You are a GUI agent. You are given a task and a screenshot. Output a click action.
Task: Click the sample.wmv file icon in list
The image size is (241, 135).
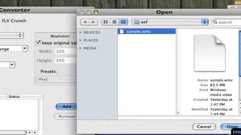coord(122,31)
